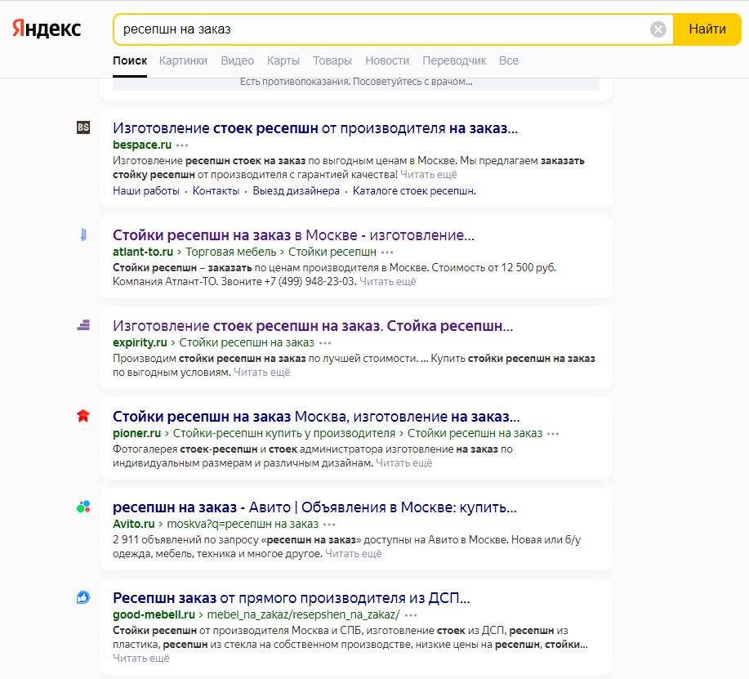Screen dimensions: 749x679
Task: Open the three-dot menu beside atlant-to.ru breadcrumb
Action: point(387,252)
